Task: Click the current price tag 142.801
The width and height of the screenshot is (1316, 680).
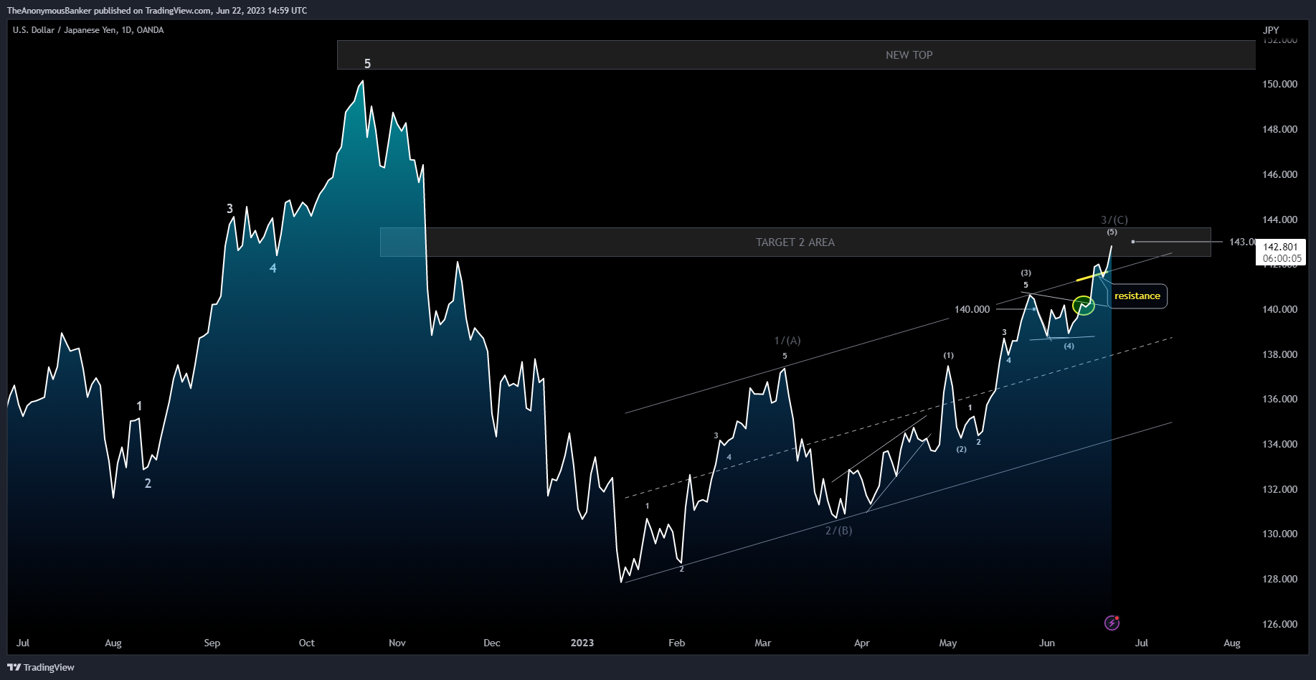Action: point(1280,247)
